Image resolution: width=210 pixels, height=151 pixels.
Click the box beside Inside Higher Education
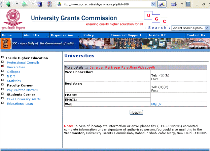(x=2, y=57)
